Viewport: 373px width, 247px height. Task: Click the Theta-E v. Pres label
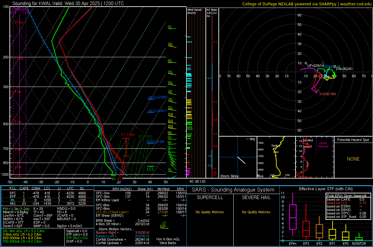click(276, 149)
